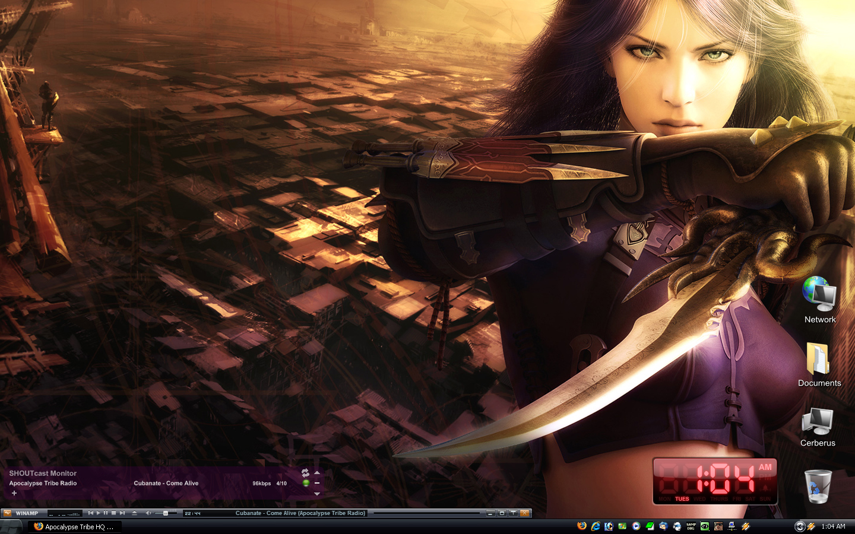This screenshot has height=534, width=855.
Task: Open the network computer quick launch icon
Action: coord(732,526)
